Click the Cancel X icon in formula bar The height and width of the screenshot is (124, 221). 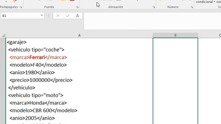click(58, 15)
